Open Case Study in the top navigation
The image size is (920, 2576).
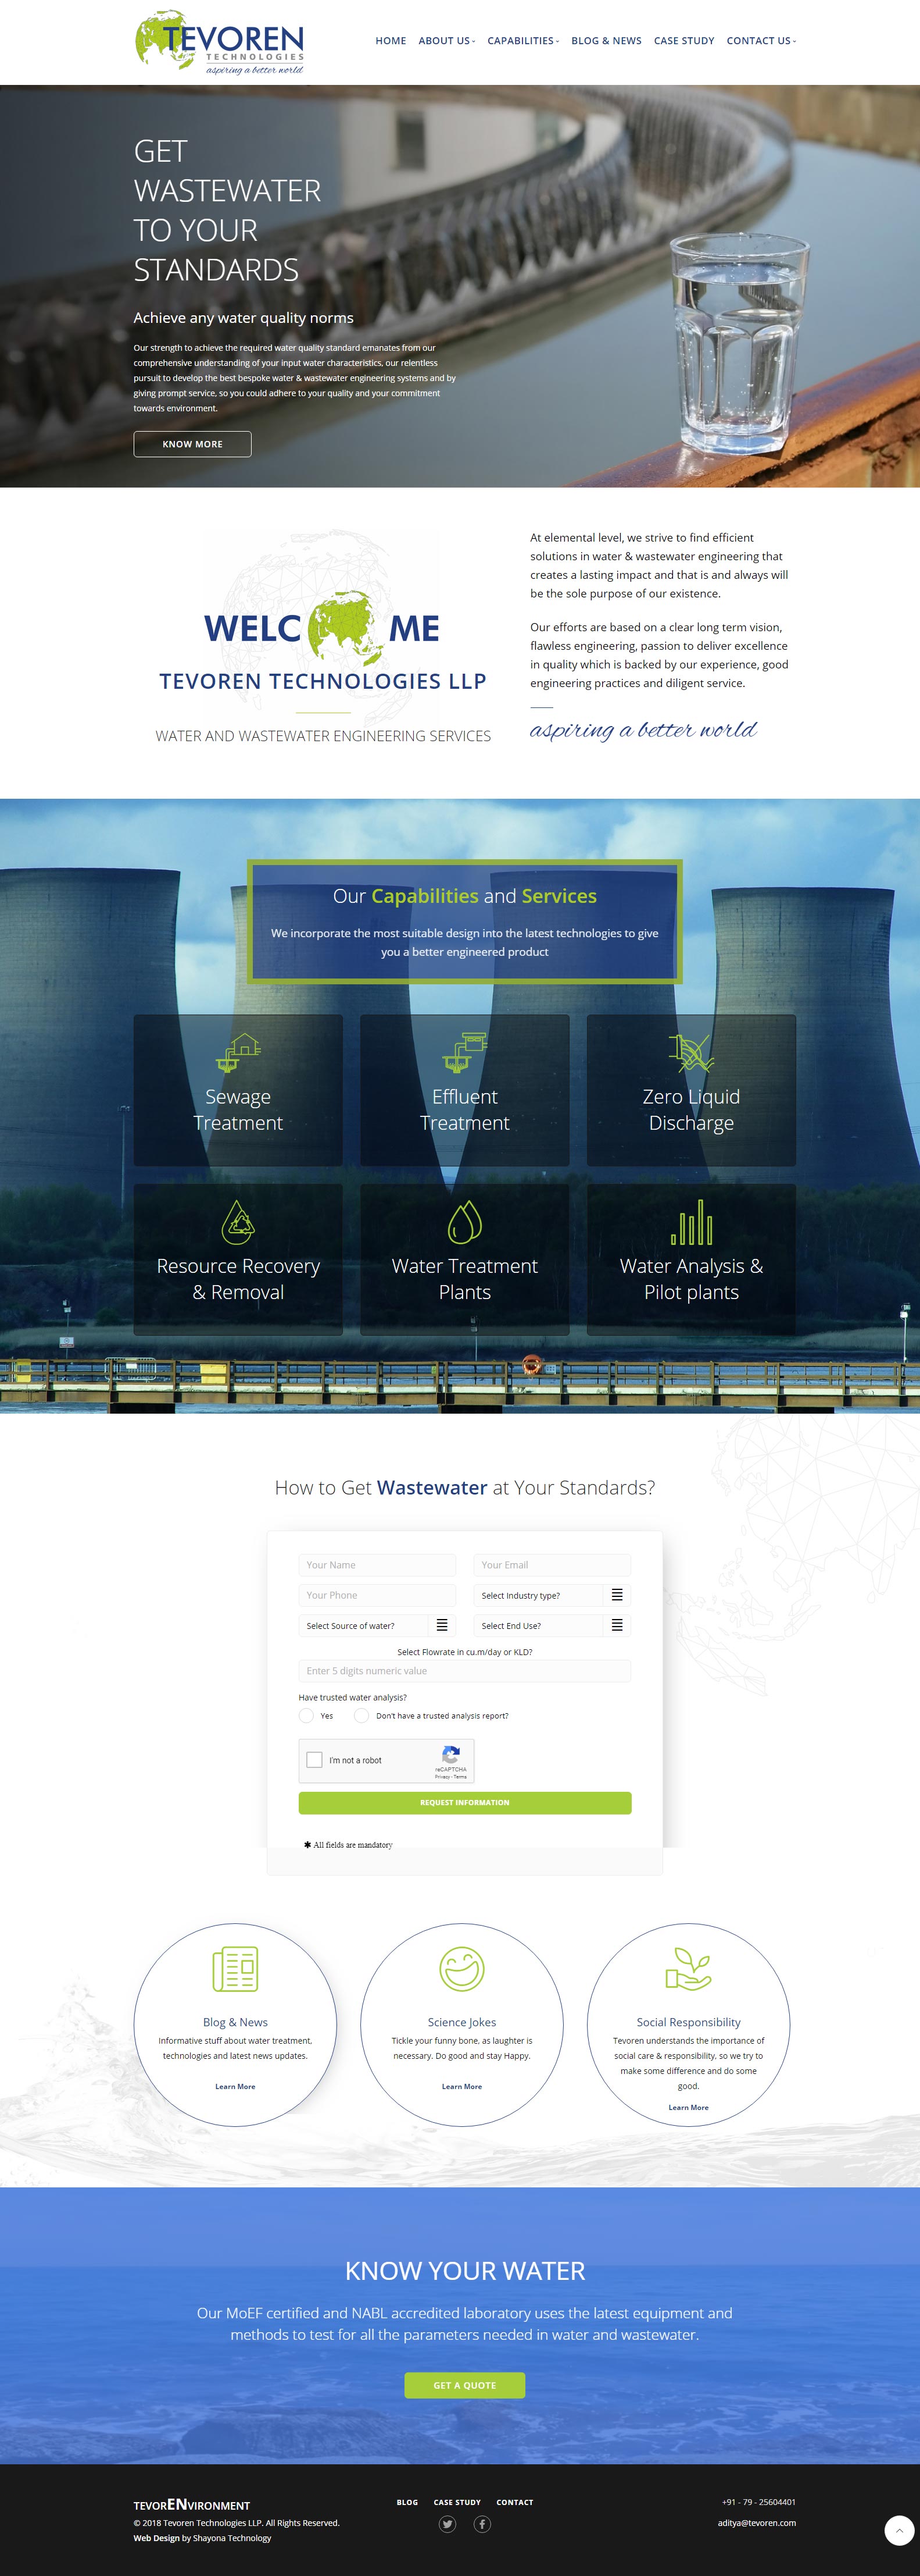coord(684,41)
